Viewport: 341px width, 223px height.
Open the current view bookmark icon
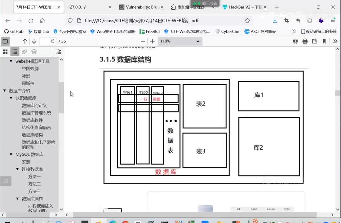(x=324, y=41)
